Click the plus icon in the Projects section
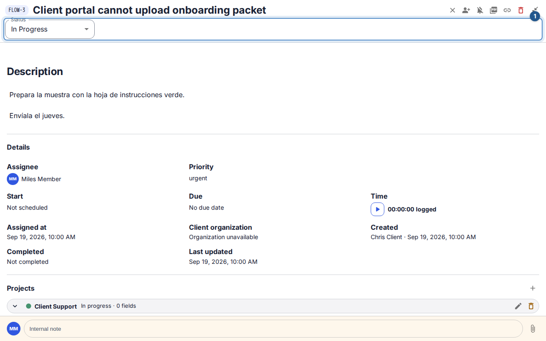 pos(533,288)
